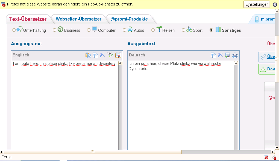Switch to the Webseiten-Übersetzer tab
The image size is (279, 161).
(x=78, y=19)
